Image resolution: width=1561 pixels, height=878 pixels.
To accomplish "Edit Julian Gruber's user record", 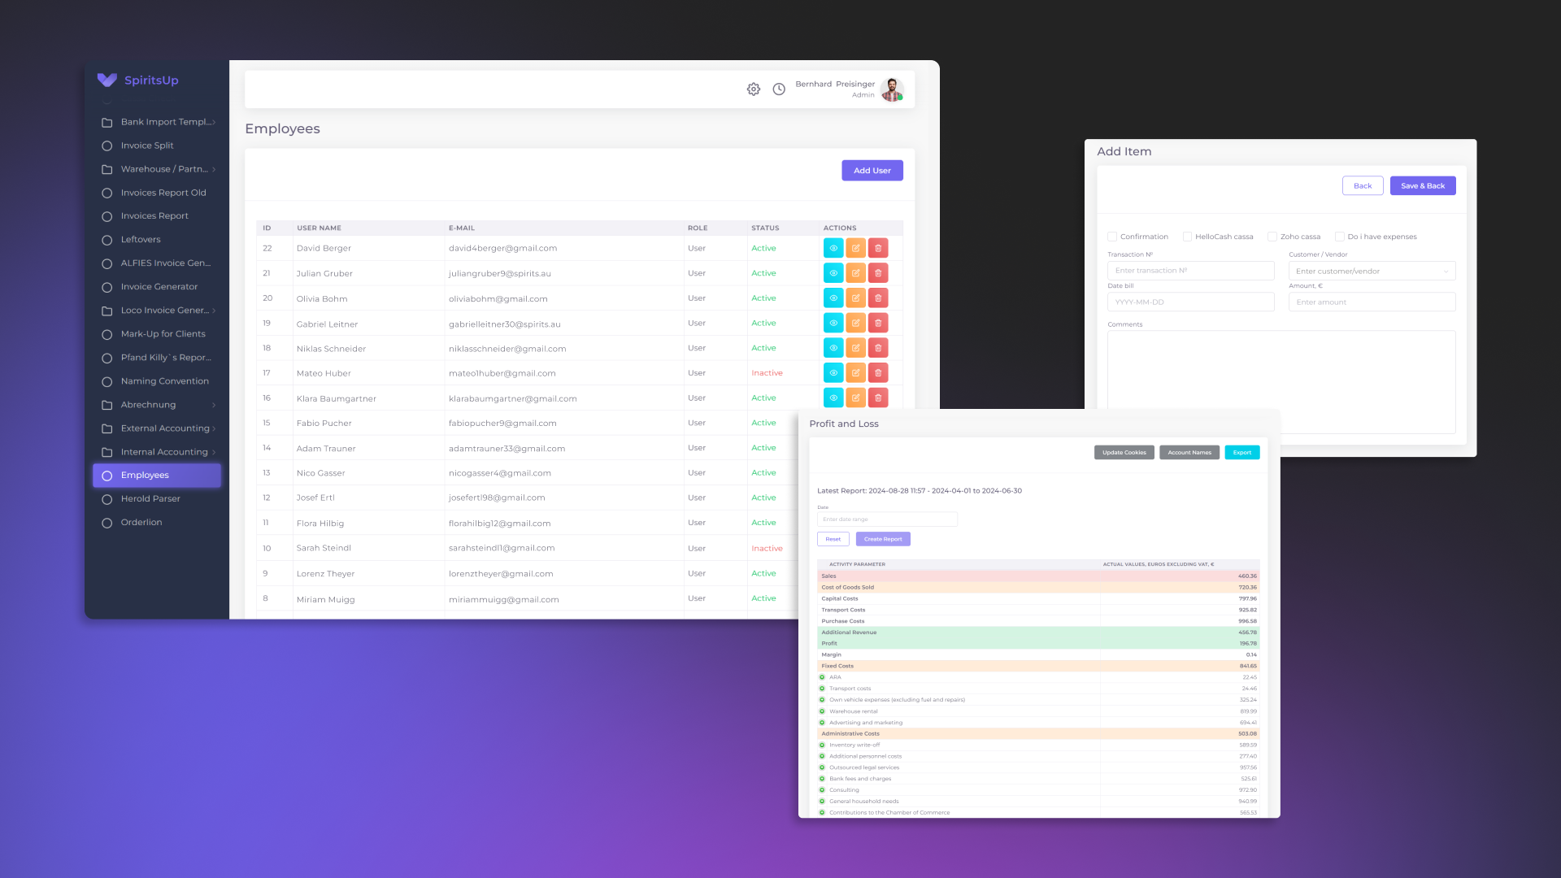I will (x=855, y=273).
